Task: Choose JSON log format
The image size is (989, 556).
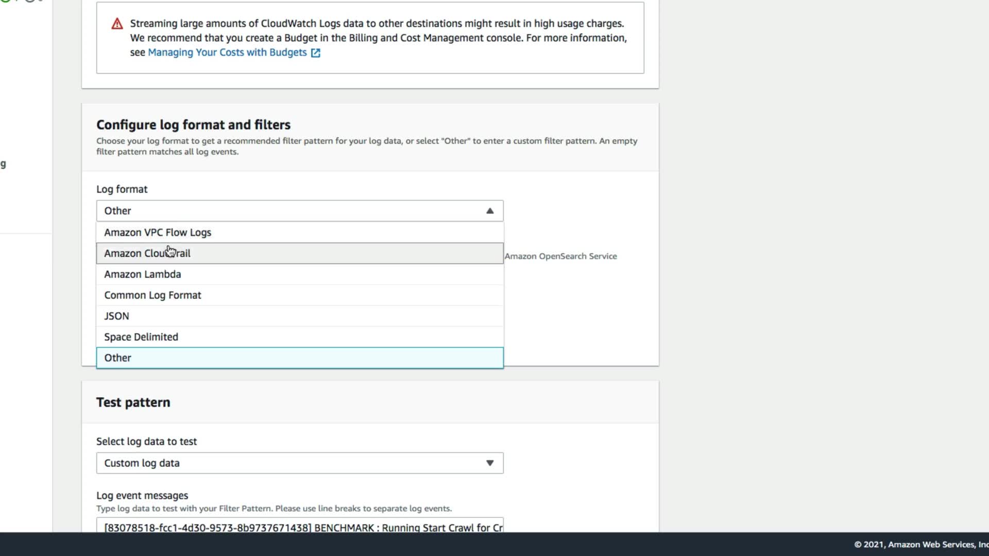Action: click(x=116, y=316)
